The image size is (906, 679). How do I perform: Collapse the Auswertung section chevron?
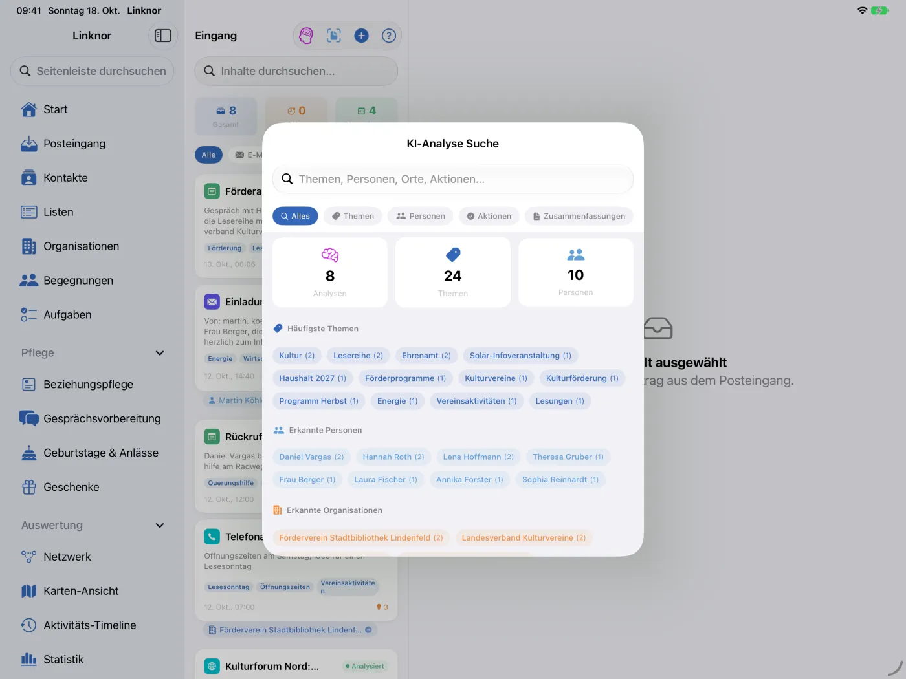pos(160,526)
